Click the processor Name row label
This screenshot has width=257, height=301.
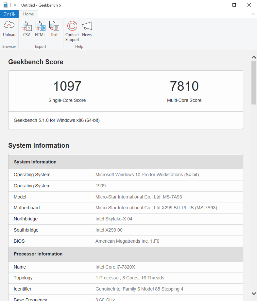click(x=20, y=267)
